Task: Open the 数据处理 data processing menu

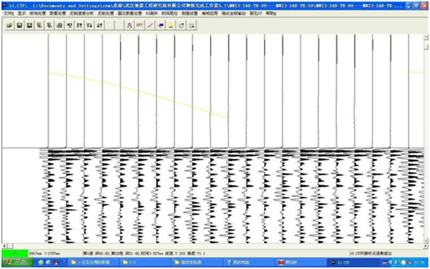Action: pos(57,12)
